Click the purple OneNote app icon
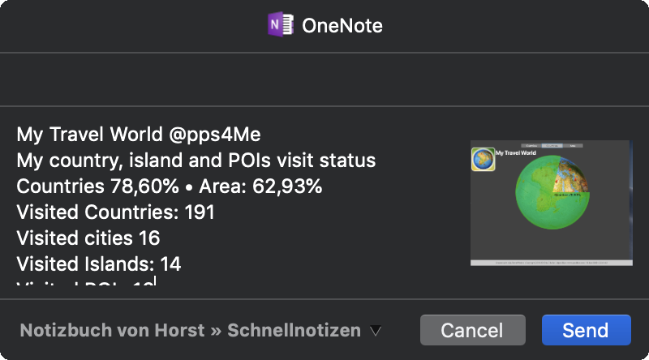Image resolution: width=649 pixels, height=360 pixels. 281,25
